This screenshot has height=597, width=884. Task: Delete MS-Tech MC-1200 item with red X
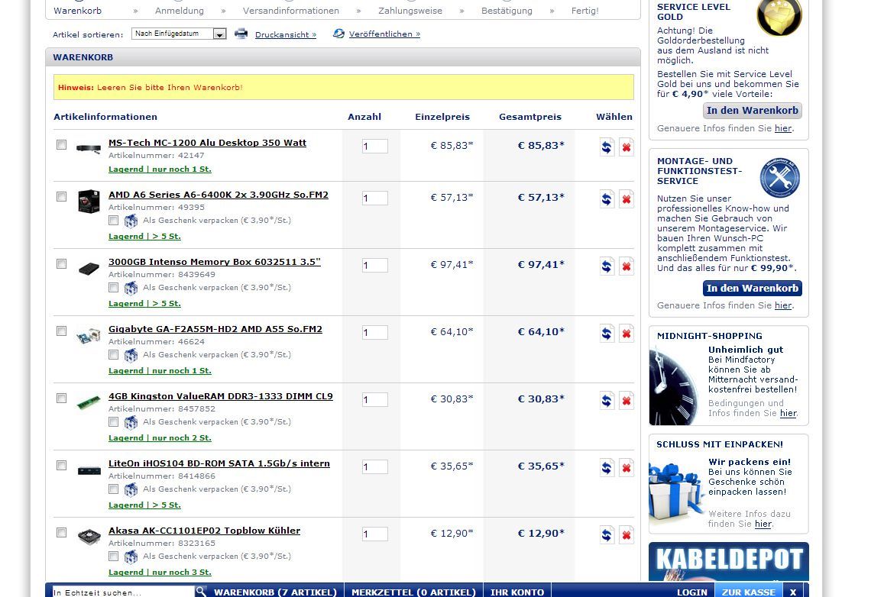point(627,147)
